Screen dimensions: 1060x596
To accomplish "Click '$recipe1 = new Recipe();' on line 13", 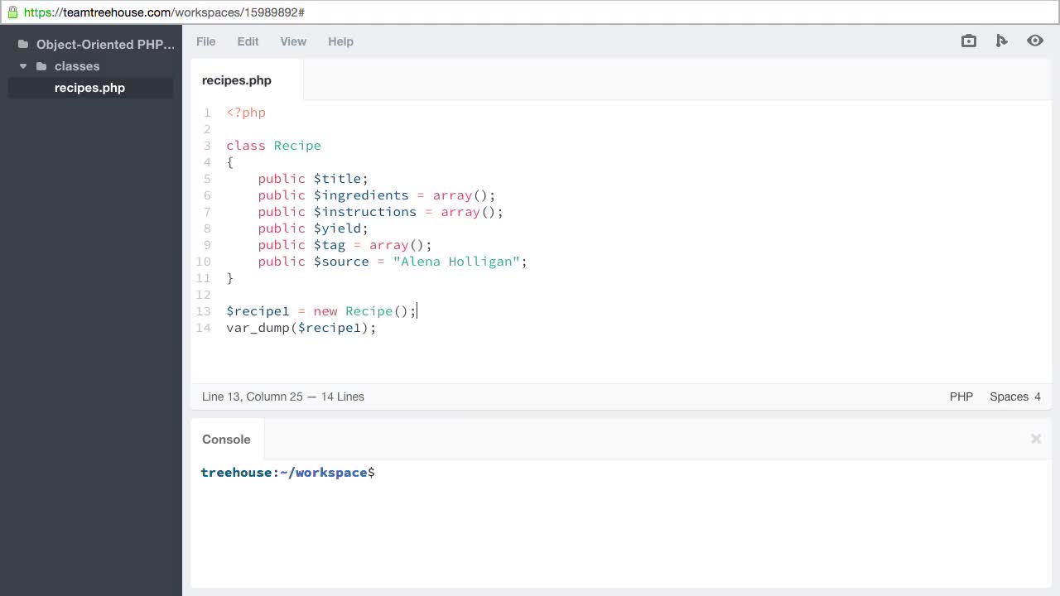I will tap(321, 311).
